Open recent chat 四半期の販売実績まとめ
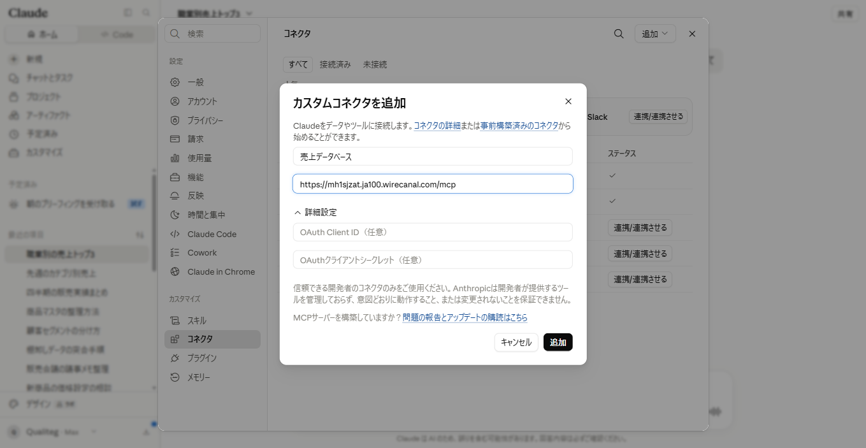Image resolution: width=866 pixels, height=448 pixels. [76, 293]
